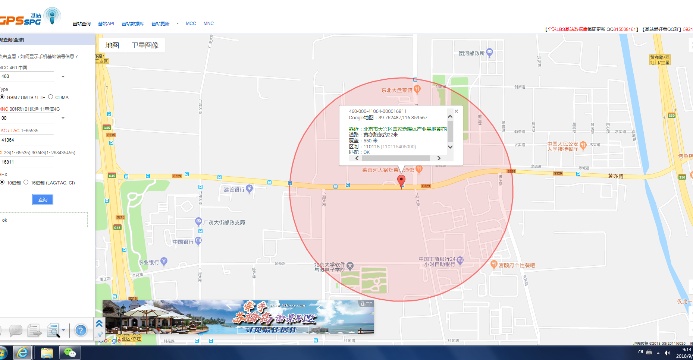Open the MNC menu link
Viewport: 693px width, 360px height.
(208, 23)
